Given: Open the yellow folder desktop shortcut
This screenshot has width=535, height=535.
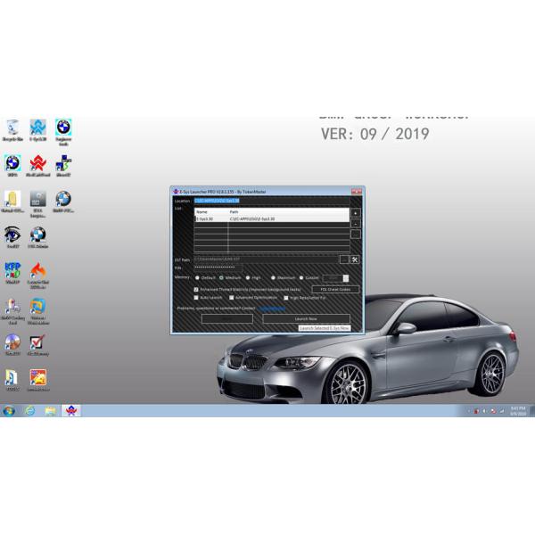Looking at the screenshot, I should 12,202.
